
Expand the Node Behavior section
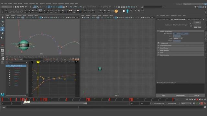click(180, 50)
